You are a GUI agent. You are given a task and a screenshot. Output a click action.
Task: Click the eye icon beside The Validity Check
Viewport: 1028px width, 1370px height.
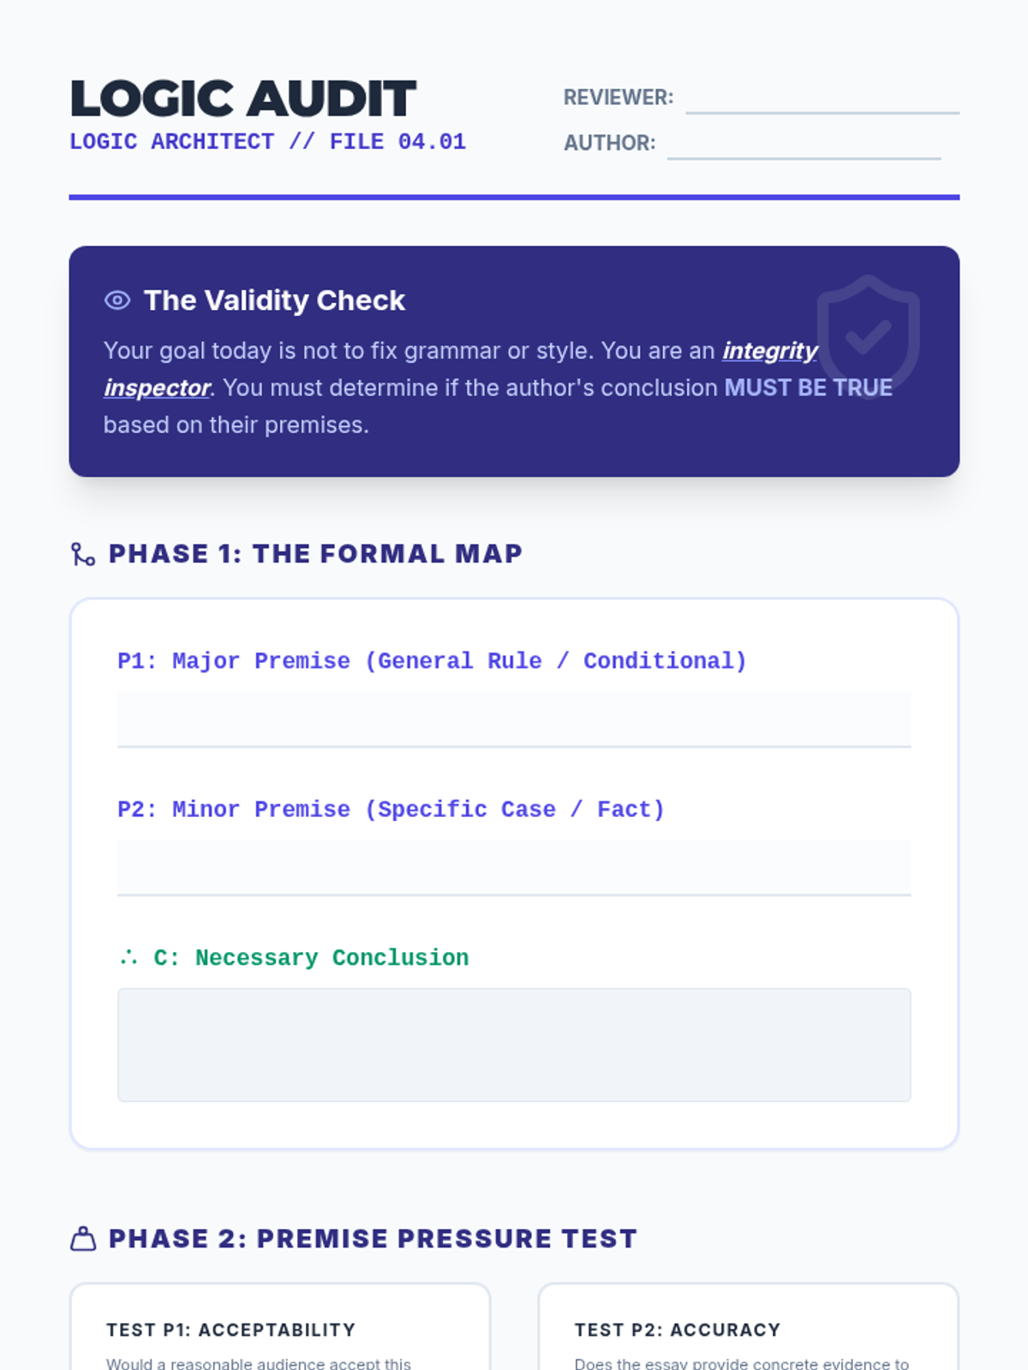pos(117,301)
